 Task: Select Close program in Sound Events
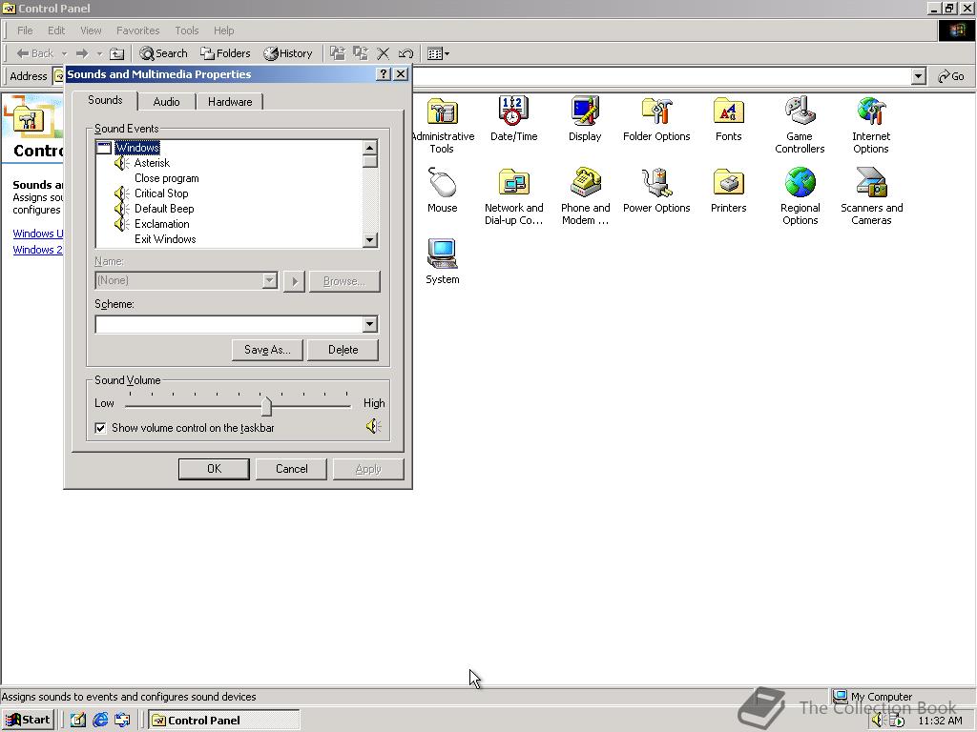pyautogui.click(x=166, y=178)
